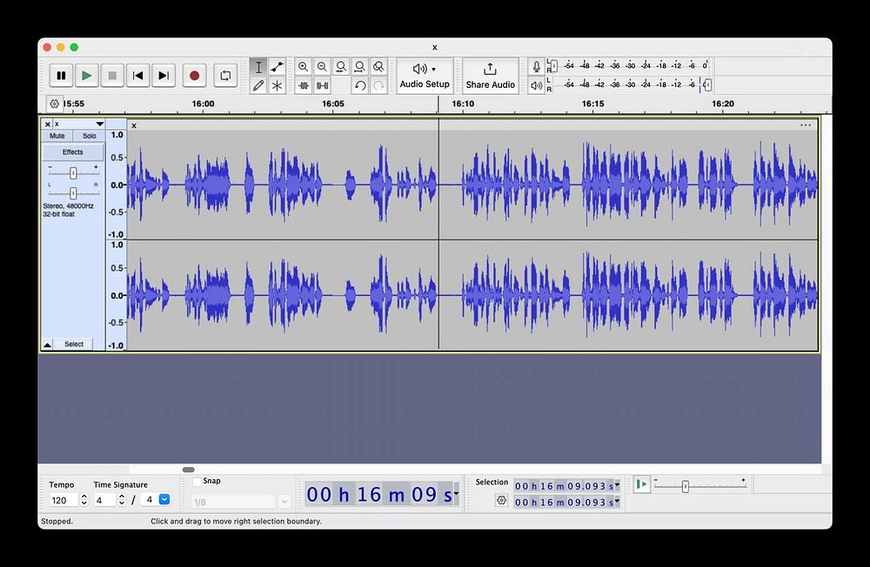Click the track gain slider
The height and width of the screenshot is (567, 870).
point(73,173)
